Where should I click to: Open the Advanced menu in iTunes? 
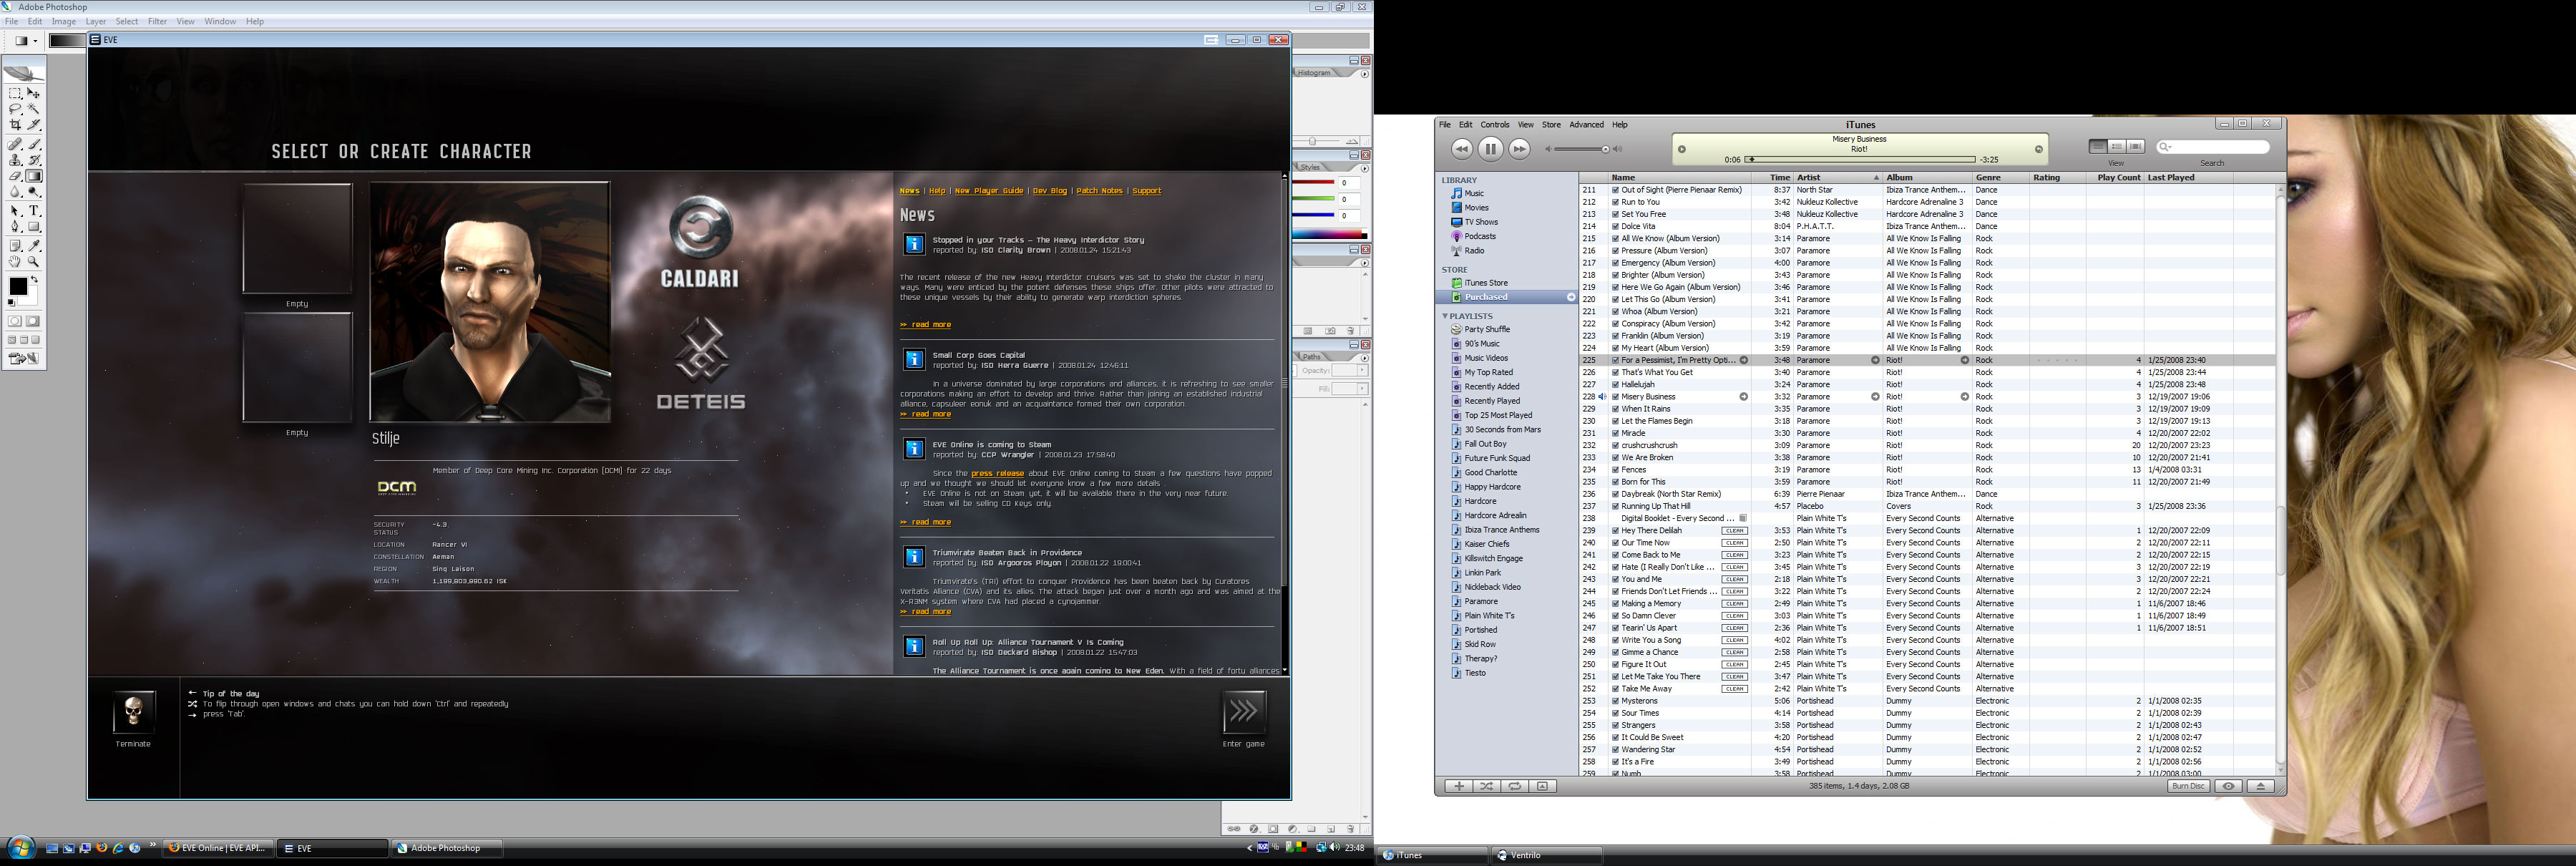click(1586, 125)
